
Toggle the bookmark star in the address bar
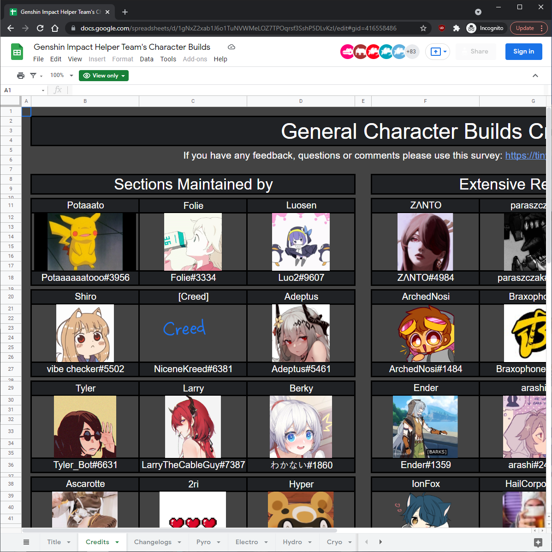point(423,28)
